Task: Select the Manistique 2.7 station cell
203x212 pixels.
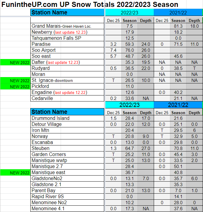Action: click(x=67, y=166)
